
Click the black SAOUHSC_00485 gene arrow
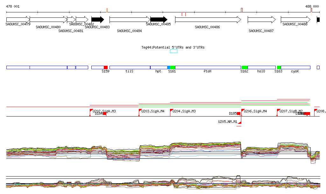159,20
